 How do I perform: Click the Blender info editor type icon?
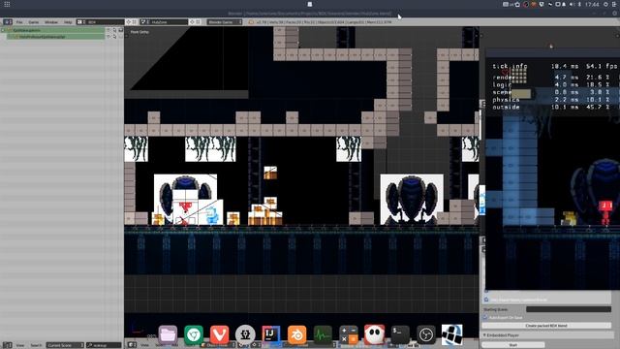pyautogui.click(x=8, y=22)
